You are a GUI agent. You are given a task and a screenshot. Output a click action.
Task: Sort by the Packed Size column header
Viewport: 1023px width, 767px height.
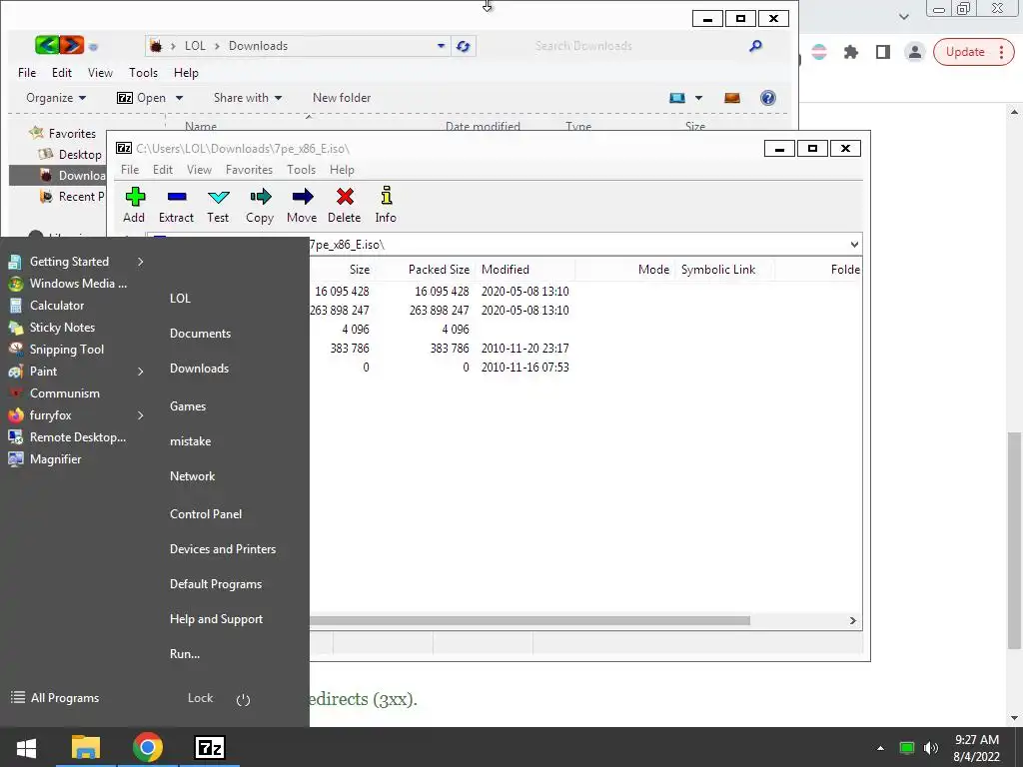pyautogui.click(x=439, y=270)
